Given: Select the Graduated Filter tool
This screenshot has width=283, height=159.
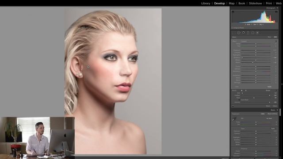Looking at the screenshot, I should tap(248, 33).
